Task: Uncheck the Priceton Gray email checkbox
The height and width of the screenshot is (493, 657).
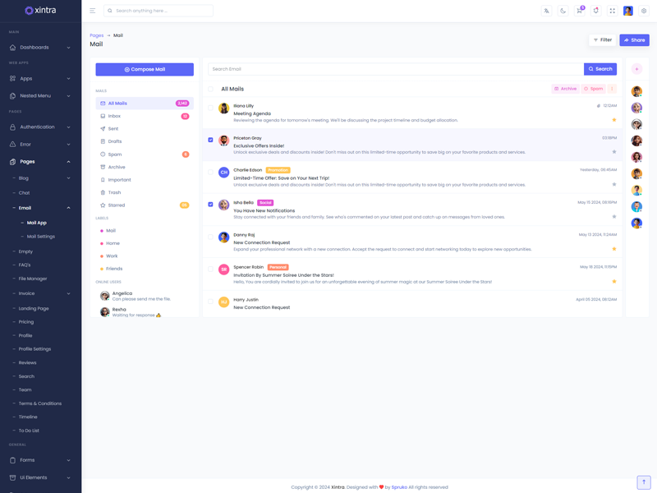Action: point(210,140)
